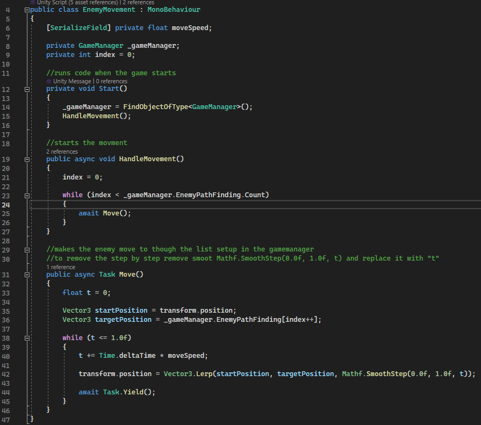Screen dimensions: 481x425
Task: Click the Unity icon beside Unity Script
Action: [33, 3]
